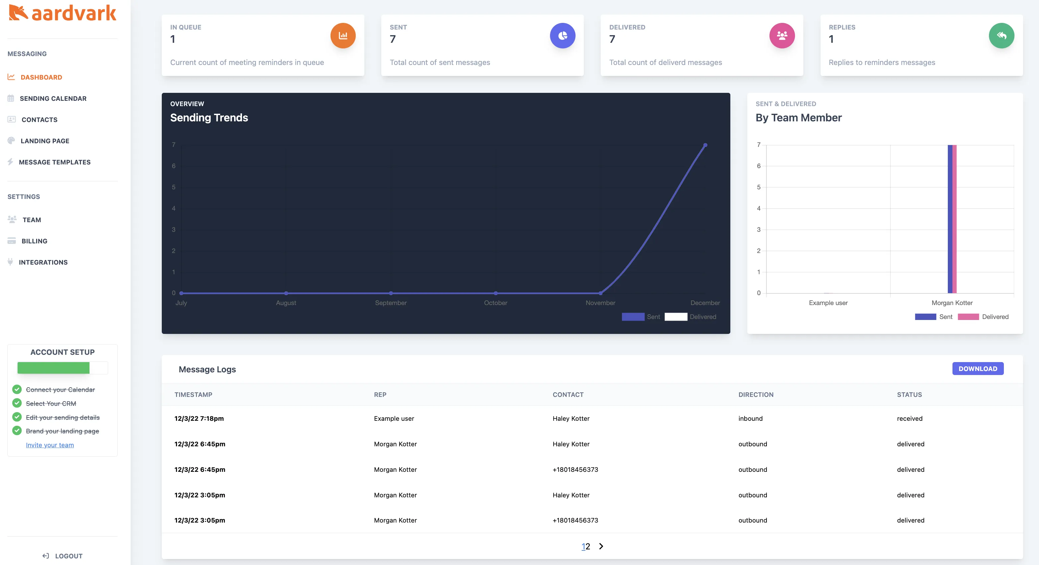Click the DOWNLOAD button for message logs
Screen dimensions: 1039x565
click(978, 368)
